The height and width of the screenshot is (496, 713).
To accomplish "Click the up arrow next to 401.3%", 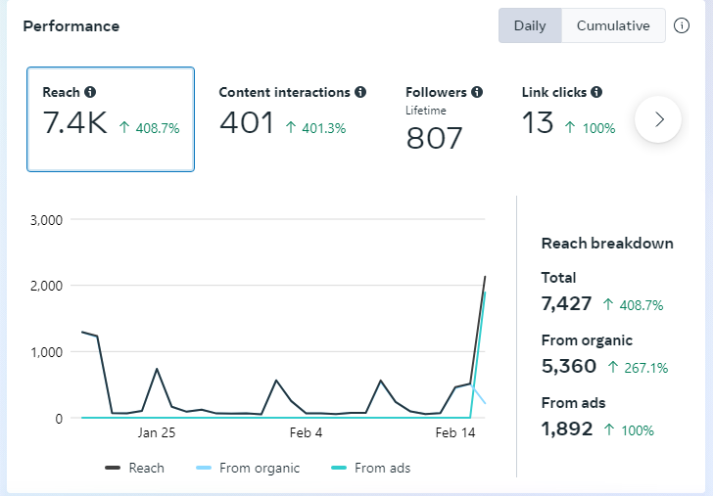I will pyautogui.click(x=291, y=127).
